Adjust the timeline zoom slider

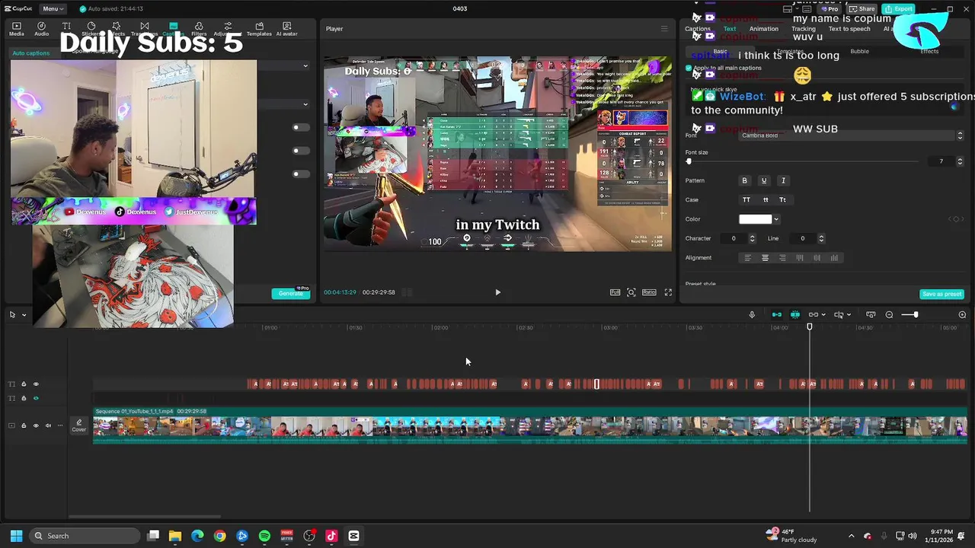909,314
